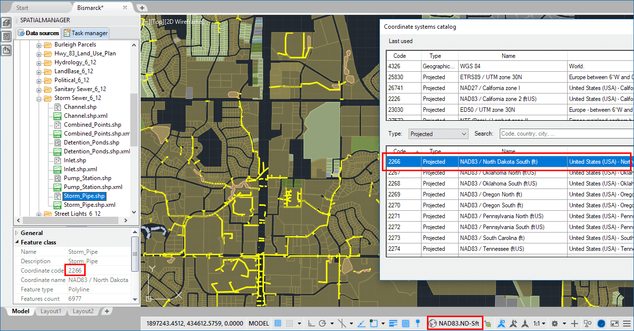This screenshot has width=634, height=331.
Task: Open the snap mode dropdown arrow in status bar
Action: coord(299,324)
